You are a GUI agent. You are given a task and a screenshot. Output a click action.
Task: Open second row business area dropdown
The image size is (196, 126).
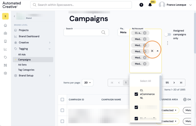(x=170, y=121)
